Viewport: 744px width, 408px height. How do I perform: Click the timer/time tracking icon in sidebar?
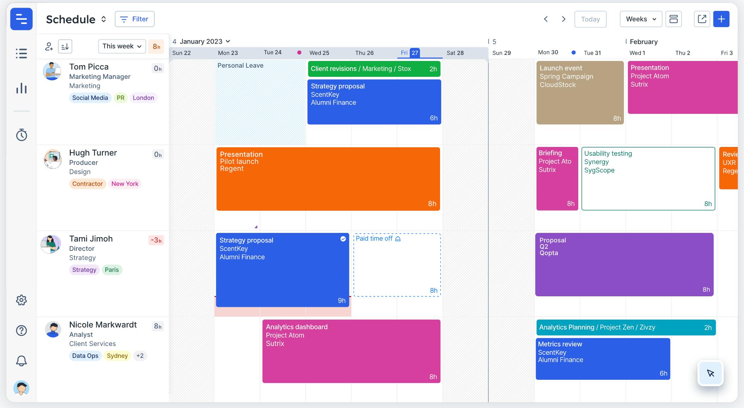tap(21, 135)
